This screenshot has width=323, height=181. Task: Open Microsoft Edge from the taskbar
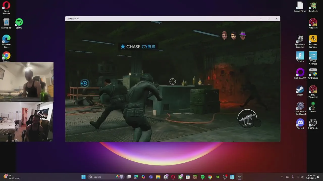136,177
